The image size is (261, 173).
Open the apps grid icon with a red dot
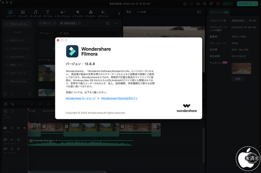pos(211,4)
